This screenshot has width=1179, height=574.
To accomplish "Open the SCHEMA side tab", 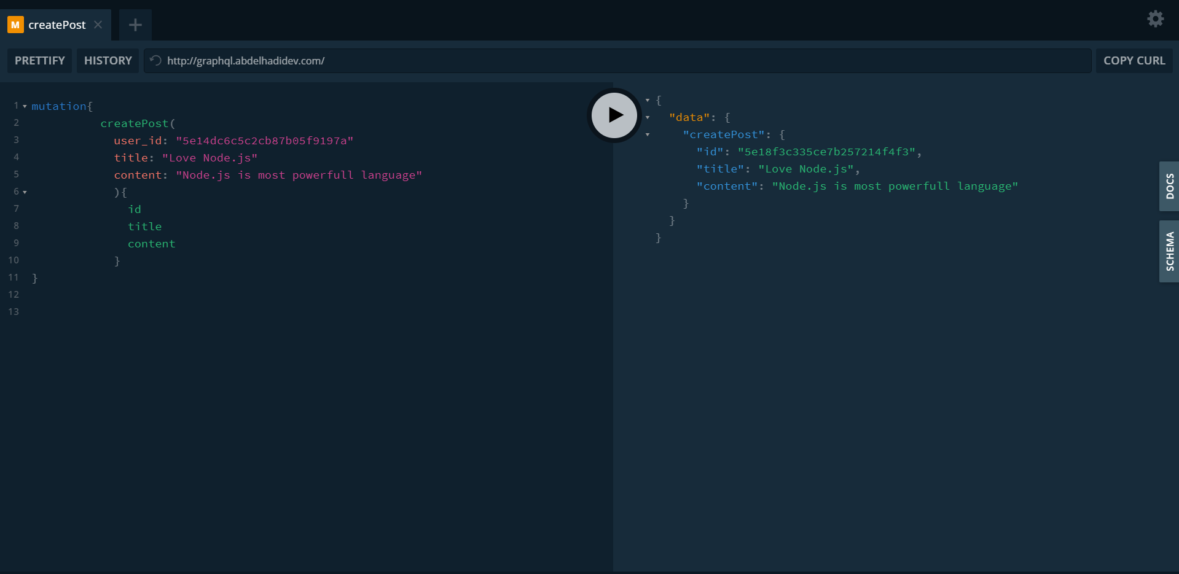I will pyautogui.click(x=1169, y=252).
